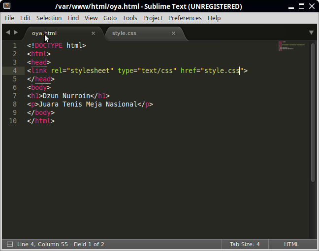Open the Edit menu
The height and width of the screenshot is (251, 319).
point(25,18)
